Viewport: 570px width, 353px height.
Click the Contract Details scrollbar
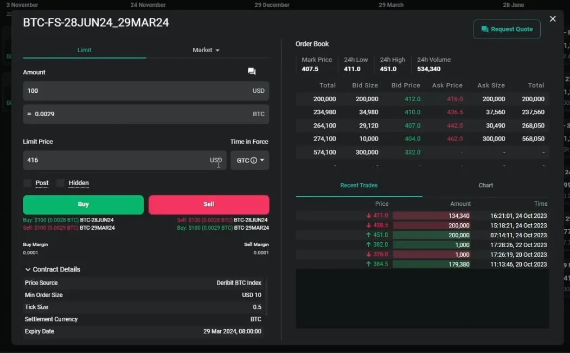[x=266, y=297]
